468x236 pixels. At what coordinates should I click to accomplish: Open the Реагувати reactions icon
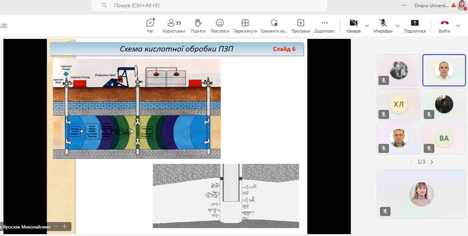220,25
